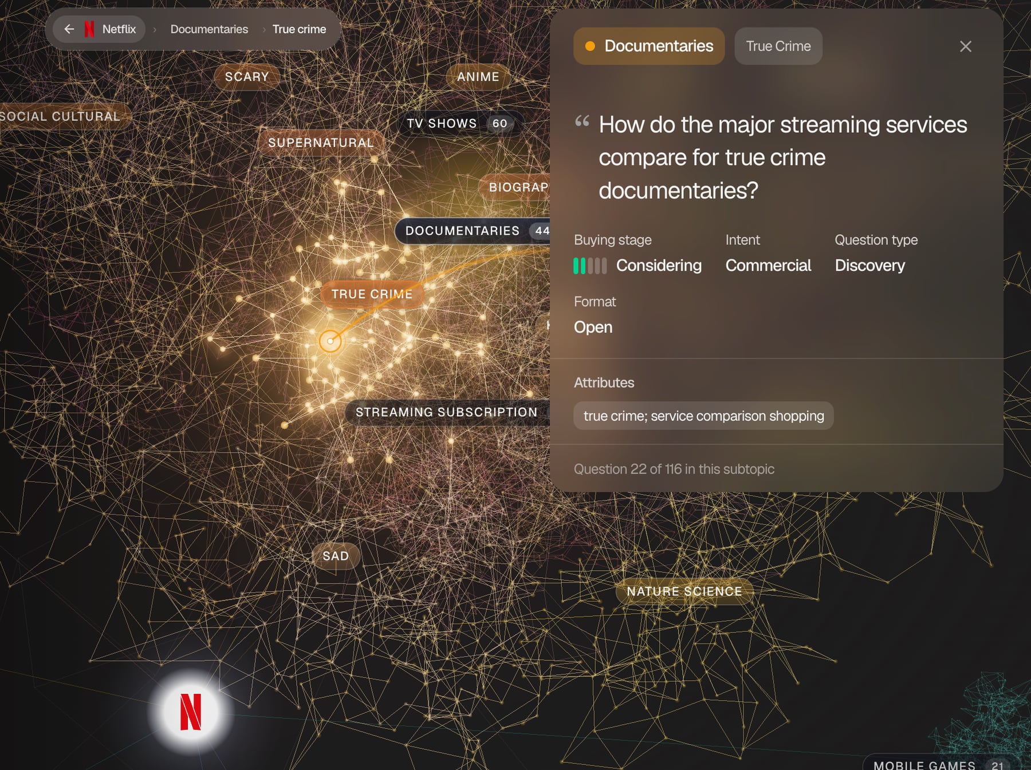Click the Format heading
1031x770 pixels.
coord(595,302)
